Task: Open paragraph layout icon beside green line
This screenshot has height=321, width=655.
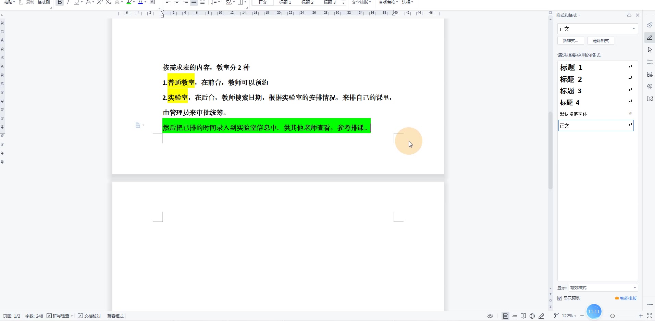Action: pyautogui.click(x=139, y=125)
